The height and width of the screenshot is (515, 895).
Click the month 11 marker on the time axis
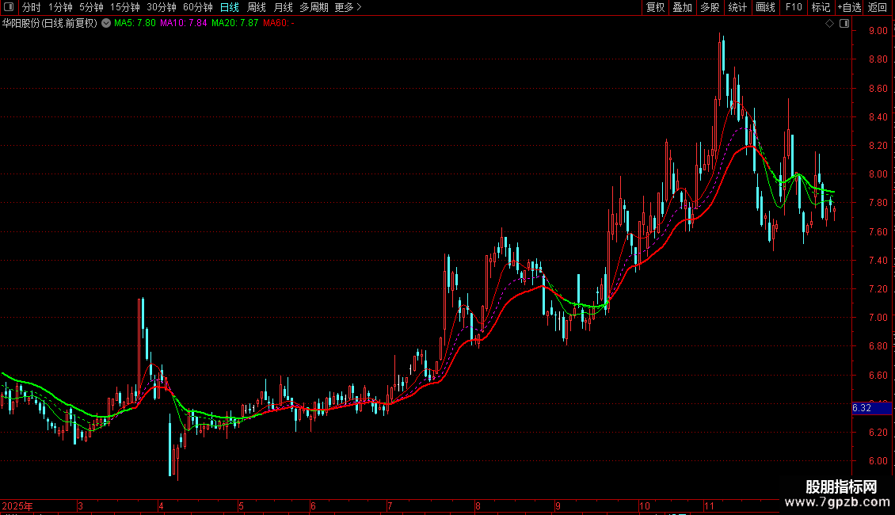tap(709, 505)
